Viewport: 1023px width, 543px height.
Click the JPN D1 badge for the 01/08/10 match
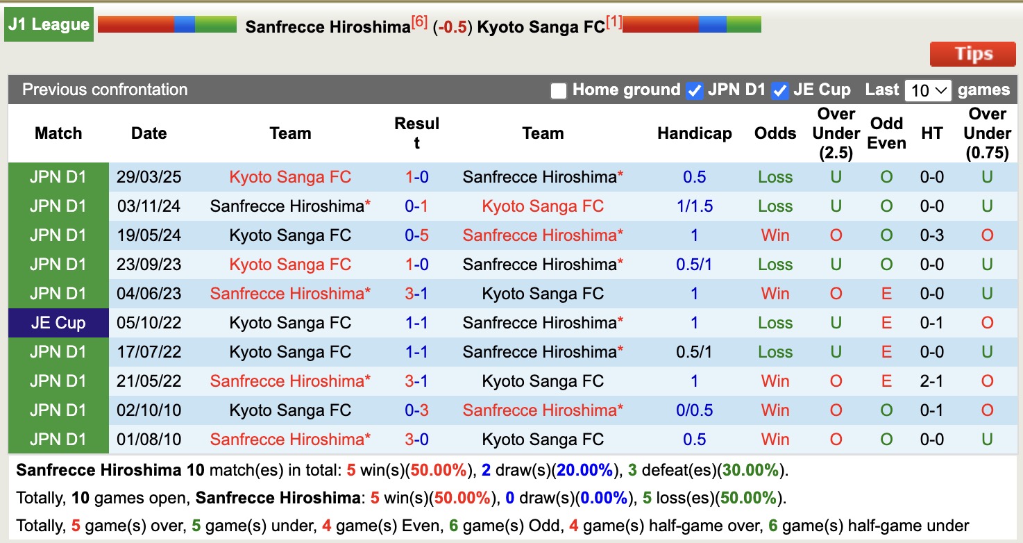tap(58, 439)
